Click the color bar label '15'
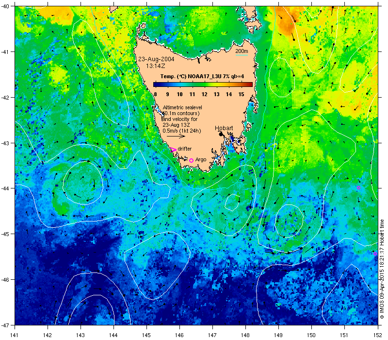The image size is (388, 340). (241, 94)
